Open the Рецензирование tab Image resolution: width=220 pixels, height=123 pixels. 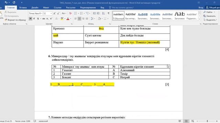click(88, 8)
